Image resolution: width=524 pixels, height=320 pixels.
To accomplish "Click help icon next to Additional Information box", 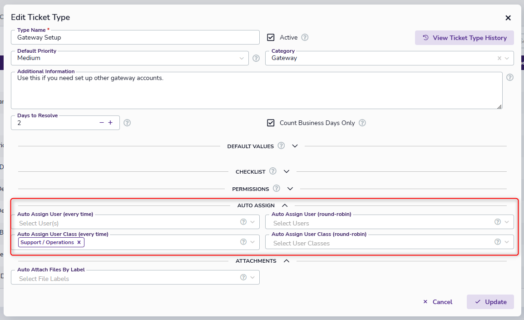I will pos(510,77).
